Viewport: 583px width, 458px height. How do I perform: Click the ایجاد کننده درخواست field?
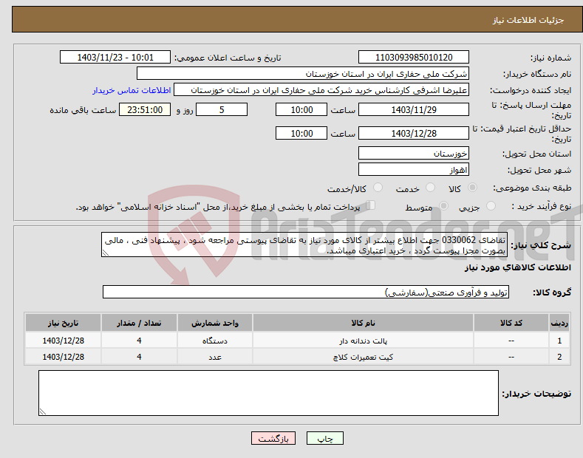pyautogui.click(x=321, y=90)
